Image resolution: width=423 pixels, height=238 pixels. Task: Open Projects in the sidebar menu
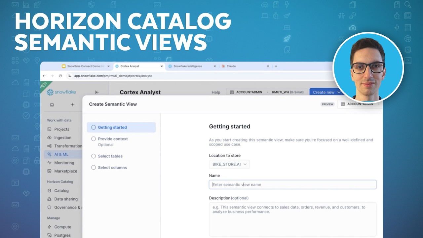pos(62,129)
